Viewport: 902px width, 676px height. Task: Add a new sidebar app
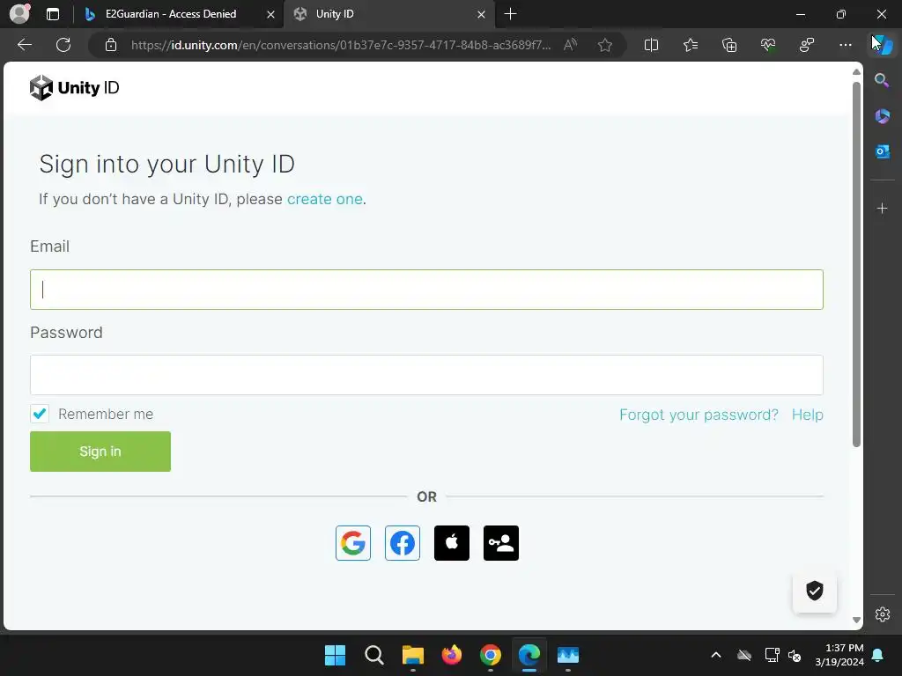click(882, 208)
